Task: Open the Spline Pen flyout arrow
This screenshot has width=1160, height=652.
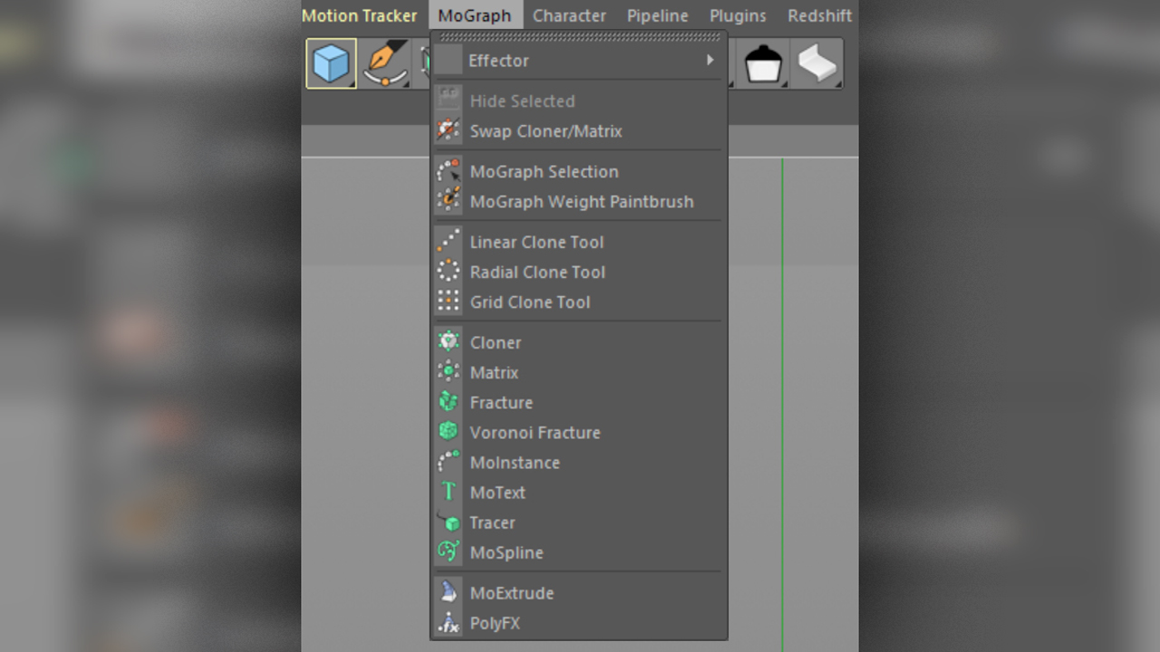Action: pos(406,83)
